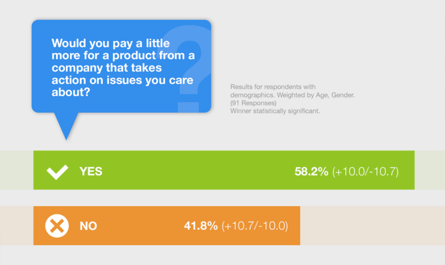Screen dimensions: 445x265
Task: Click "Winner statistically significant." note
Action: pos(275,111)
